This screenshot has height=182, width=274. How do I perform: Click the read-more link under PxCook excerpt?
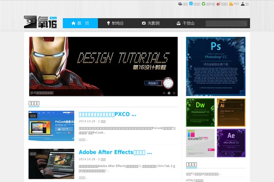point(83,140)
